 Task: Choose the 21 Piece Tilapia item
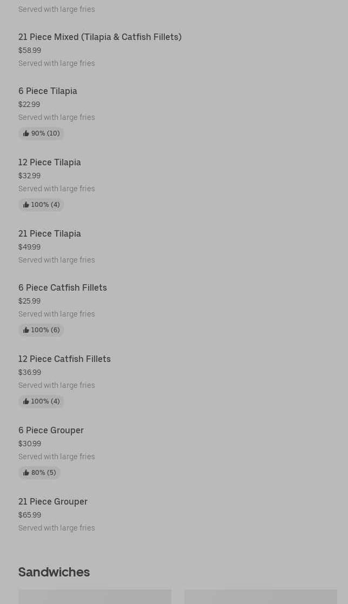coord(50,234)
